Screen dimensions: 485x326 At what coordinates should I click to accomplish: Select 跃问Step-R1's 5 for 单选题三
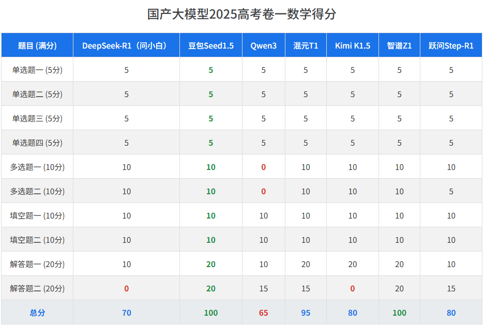451,119
